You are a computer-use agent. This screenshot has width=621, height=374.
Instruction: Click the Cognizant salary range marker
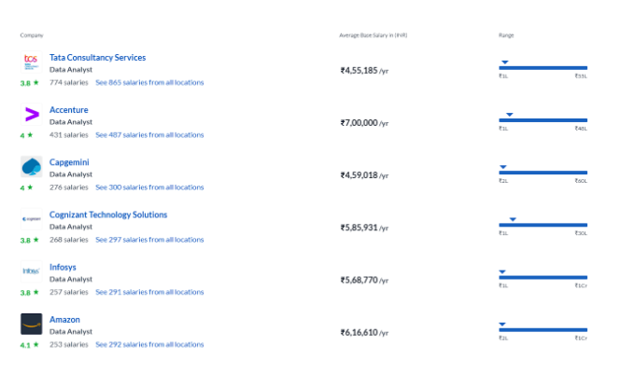(513, 219)
